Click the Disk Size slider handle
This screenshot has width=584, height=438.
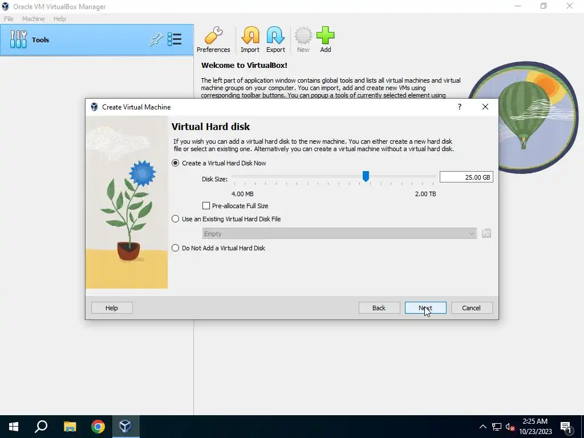366,176
